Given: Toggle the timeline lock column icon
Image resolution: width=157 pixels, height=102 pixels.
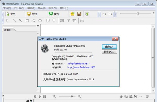Looking at the screenshot, I should tap(31, 101).
